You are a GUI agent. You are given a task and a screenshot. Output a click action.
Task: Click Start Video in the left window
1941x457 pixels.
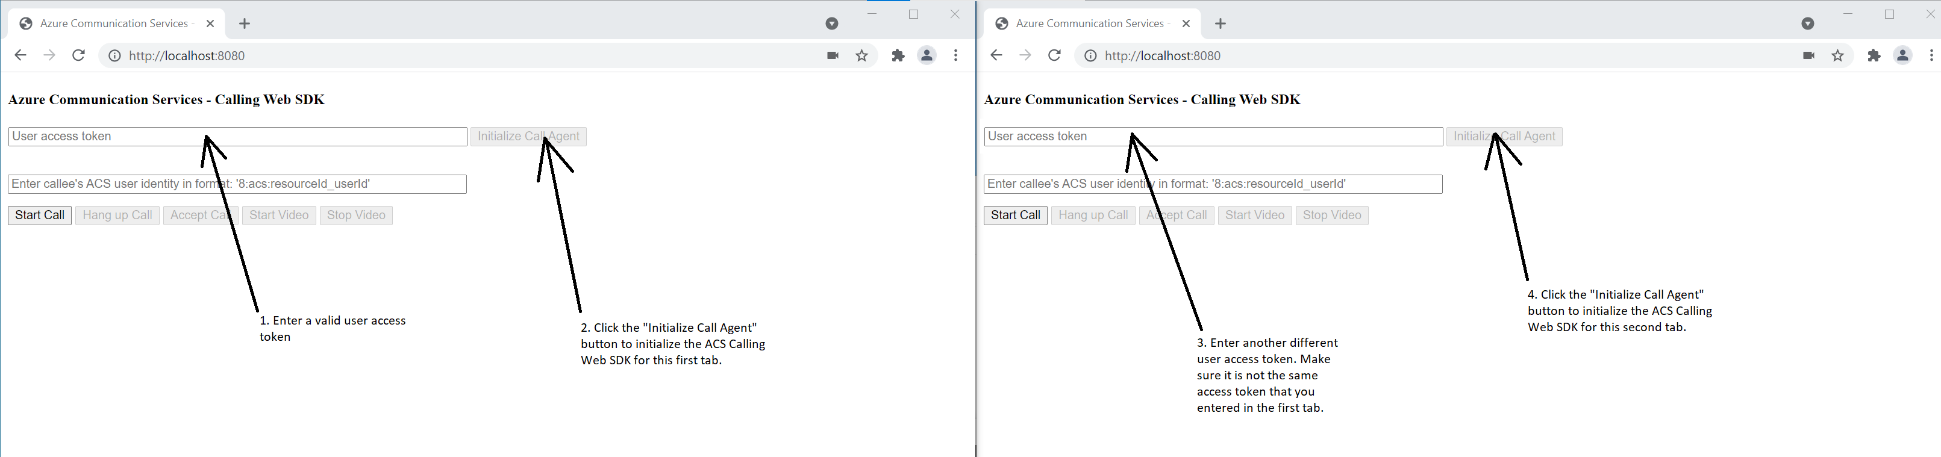click(x=280, y=216)
